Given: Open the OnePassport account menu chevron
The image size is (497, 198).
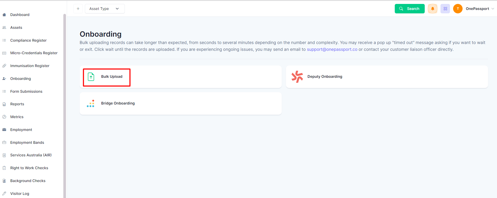Looking at the screenshot, I should 493,9.
